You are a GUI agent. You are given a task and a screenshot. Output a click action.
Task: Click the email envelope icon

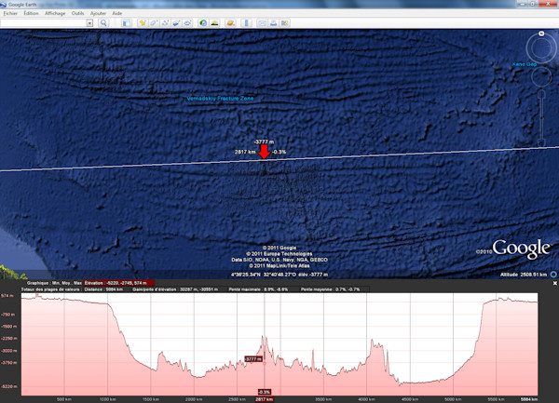pos(262,23)
